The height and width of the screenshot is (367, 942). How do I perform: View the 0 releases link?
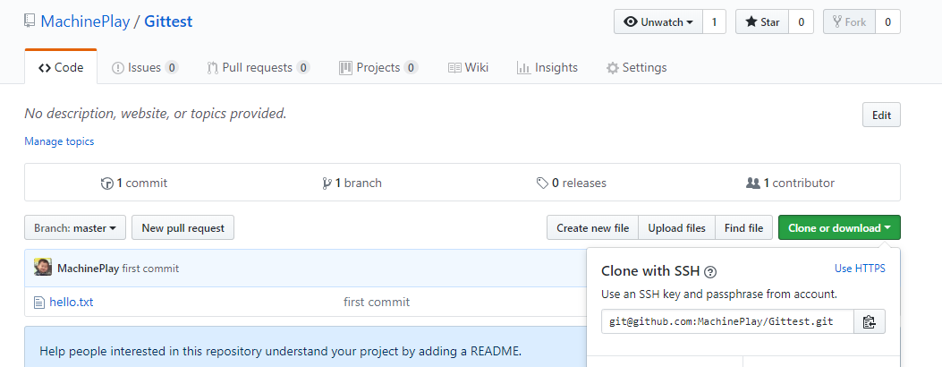point(572,183)
